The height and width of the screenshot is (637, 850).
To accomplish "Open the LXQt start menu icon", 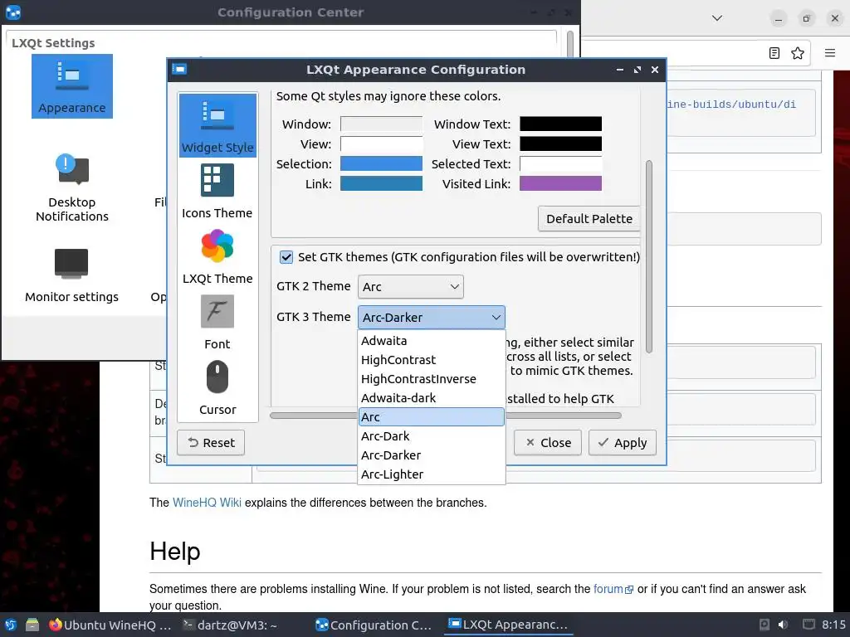I will pos(11,625).
